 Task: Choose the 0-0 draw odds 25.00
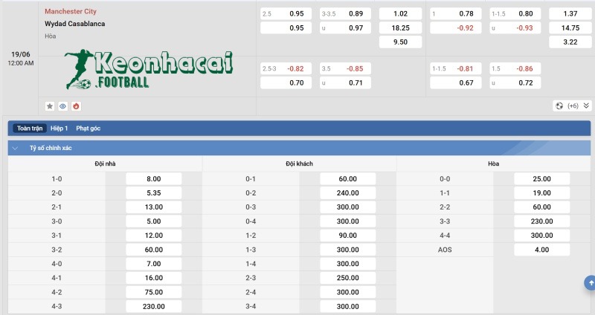[542, 178]
